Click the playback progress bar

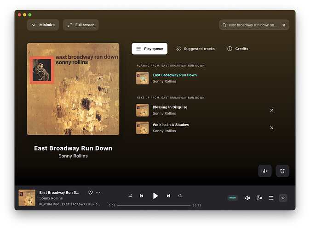click(x=154, y=205)
